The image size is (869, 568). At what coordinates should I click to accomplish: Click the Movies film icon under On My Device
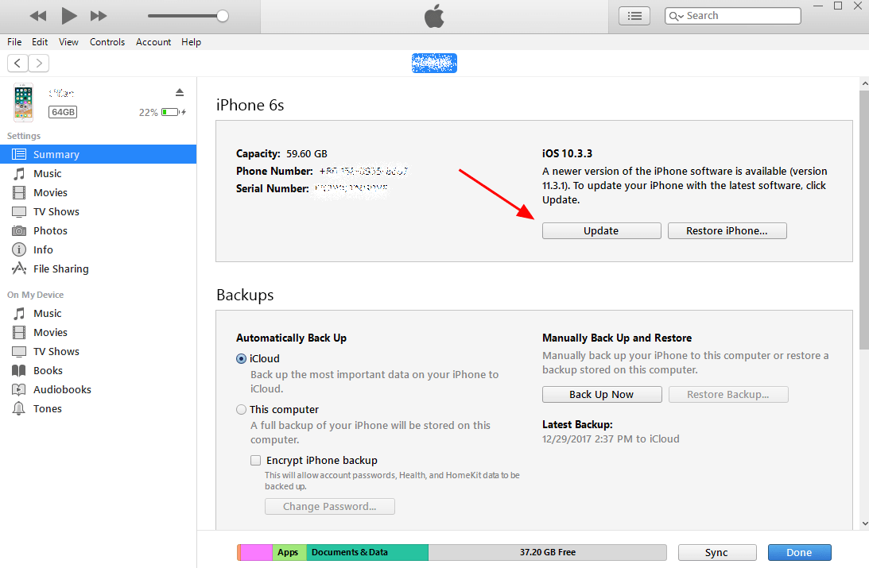(19, 332)
